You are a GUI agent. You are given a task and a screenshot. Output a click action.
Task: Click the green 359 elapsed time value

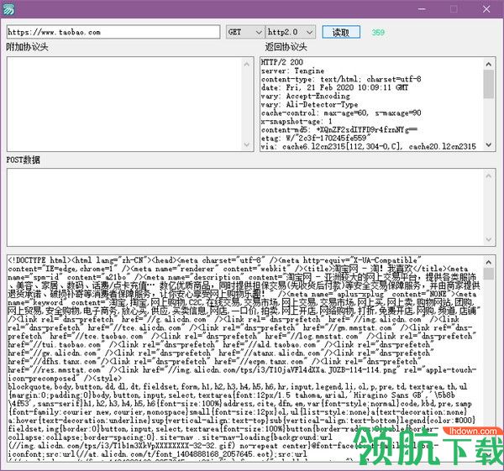(x=378, y=32)
